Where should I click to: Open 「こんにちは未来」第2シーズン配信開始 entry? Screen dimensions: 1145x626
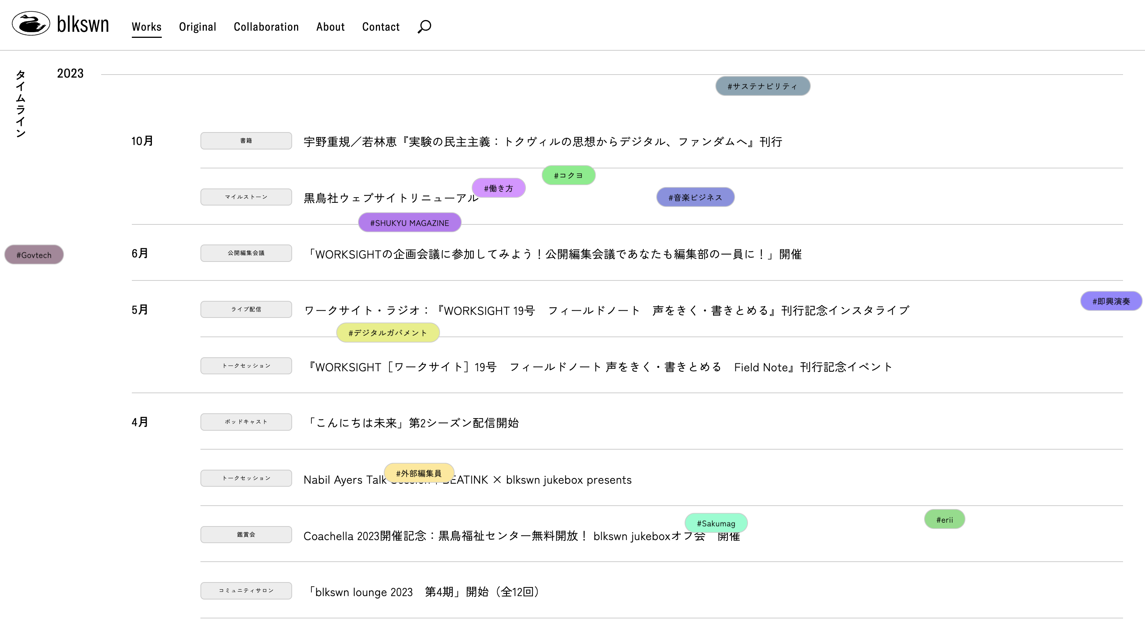coord(413,423)
